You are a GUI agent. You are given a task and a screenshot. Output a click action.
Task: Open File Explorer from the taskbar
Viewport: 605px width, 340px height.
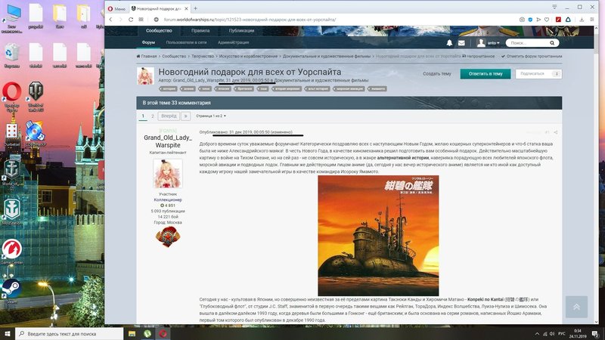[132, 334]
